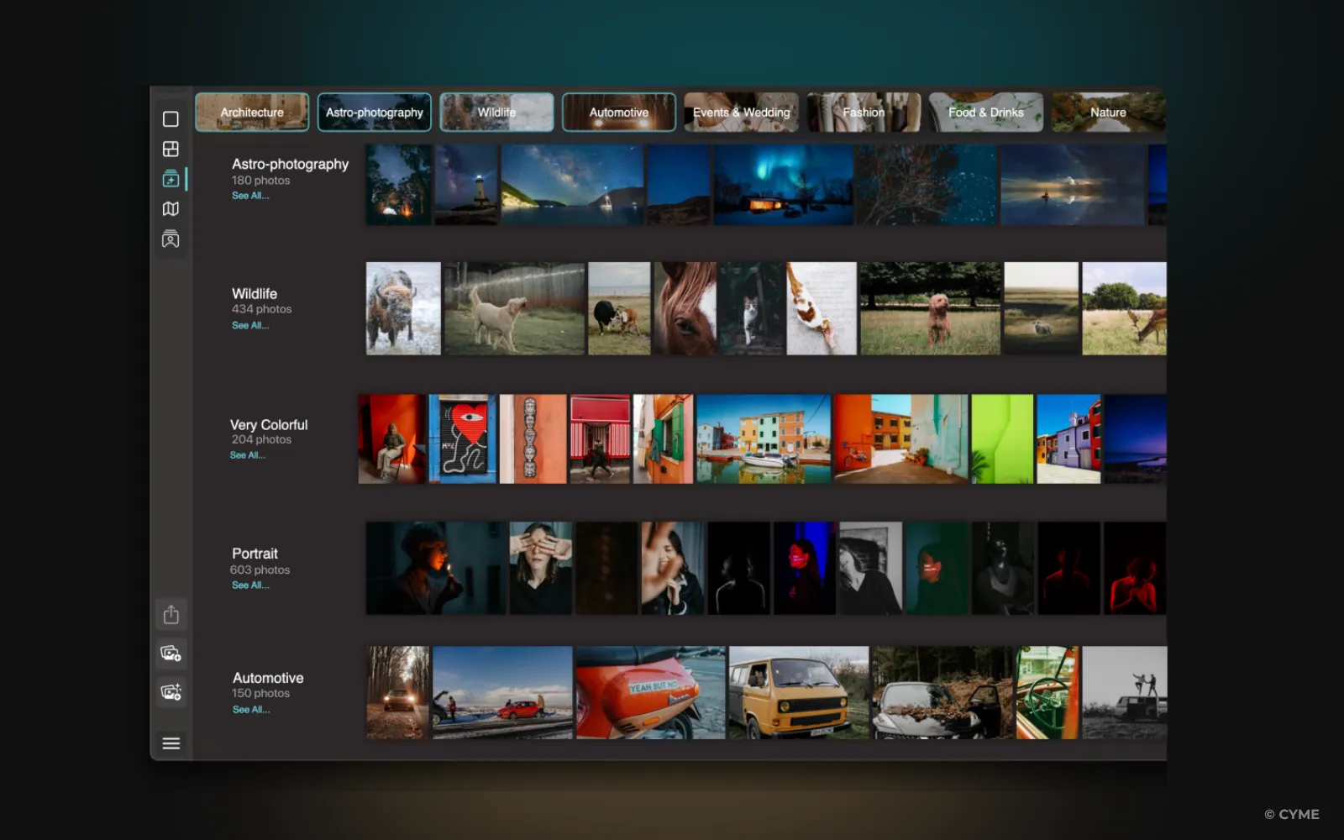Viewport: 1344px width, 840px height.
Task: Select the Fashion category chip
Action: point(864,113)
